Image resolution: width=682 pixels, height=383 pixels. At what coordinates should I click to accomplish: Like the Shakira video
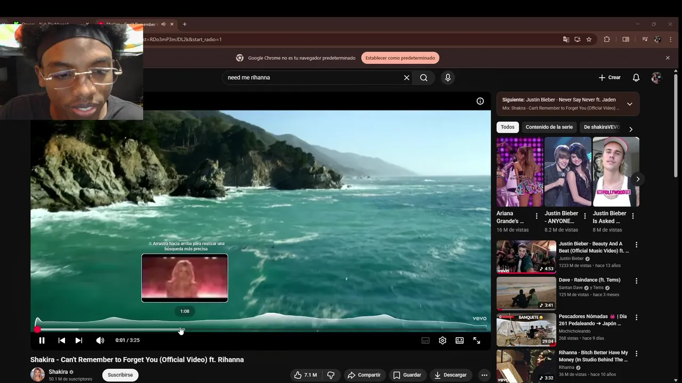(306, 375)
